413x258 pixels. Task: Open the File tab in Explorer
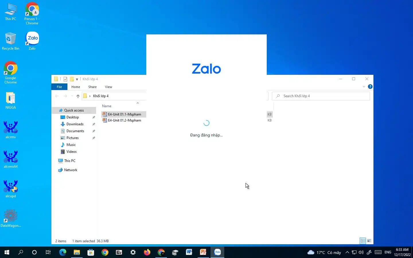point(59,87)
